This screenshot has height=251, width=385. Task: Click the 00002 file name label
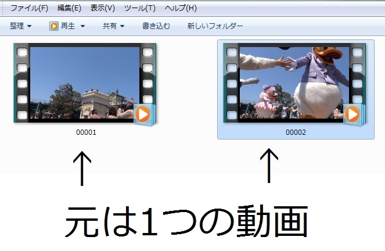pos(296,132)
